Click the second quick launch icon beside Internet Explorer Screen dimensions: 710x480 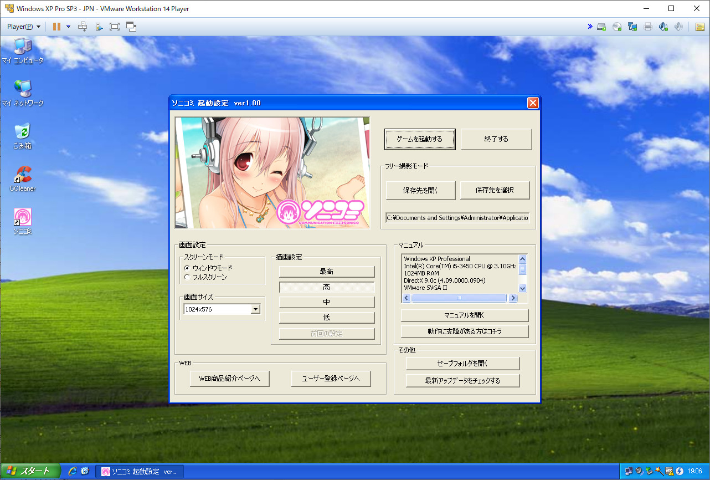pyautogui.click(x=85, y=471)
